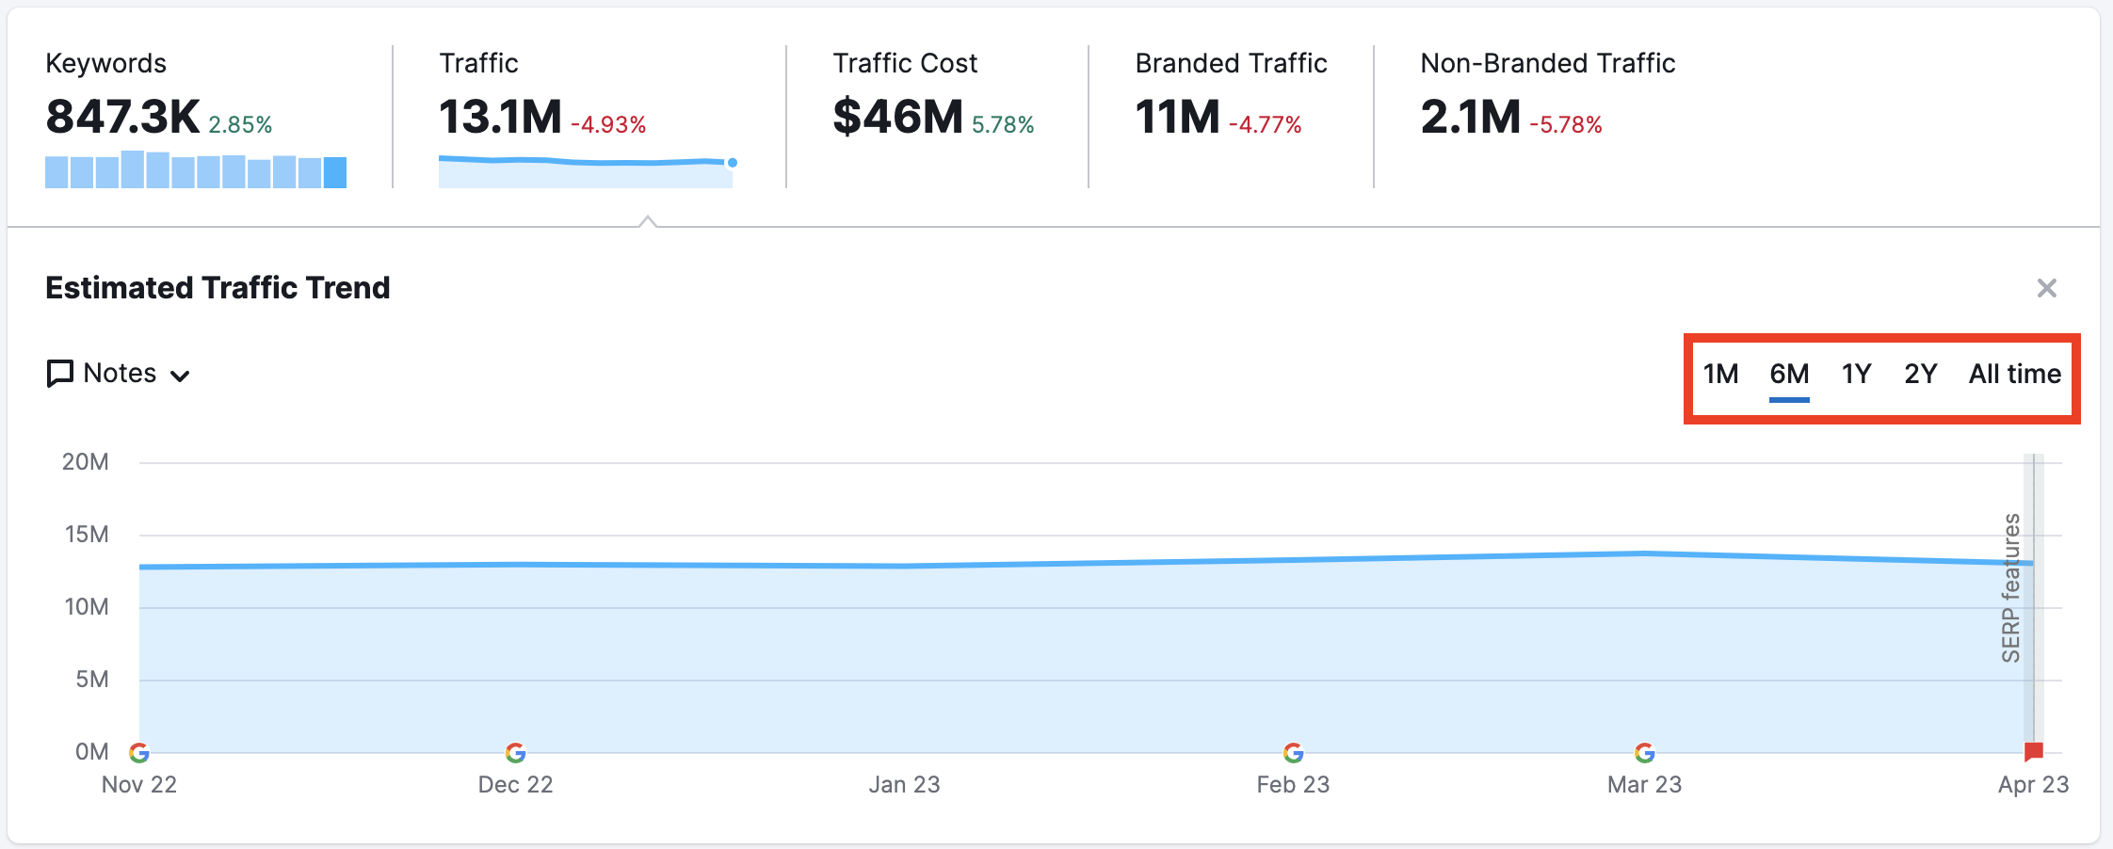Click the red flag marker at Apr 23

(x=2033, y=751)
